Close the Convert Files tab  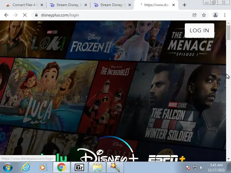click(42, 5)
